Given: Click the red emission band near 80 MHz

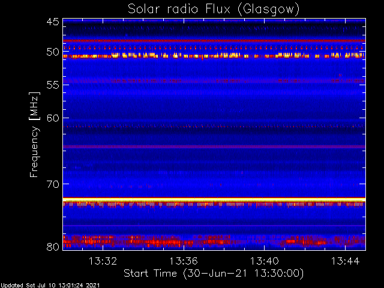Looking at the screenshot, I should (x=214, y=241).
